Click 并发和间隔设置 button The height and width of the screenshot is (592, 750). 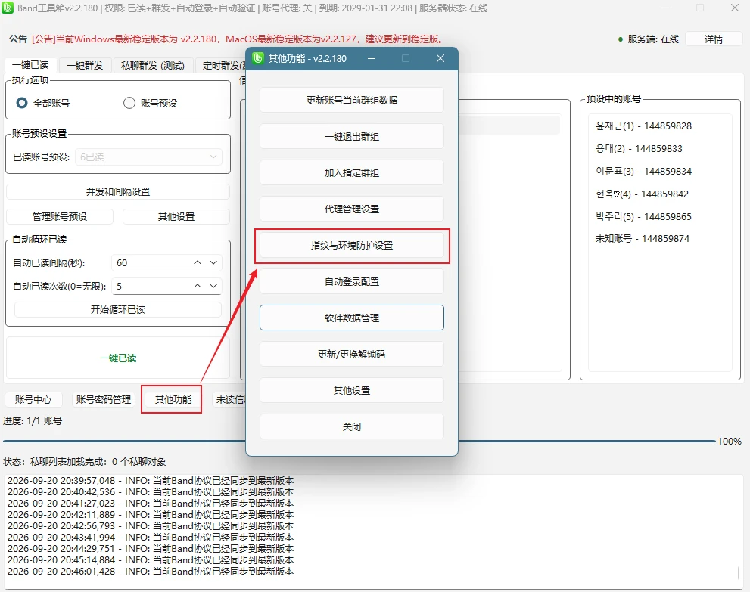pyautogui.click(x=117, y=191)
